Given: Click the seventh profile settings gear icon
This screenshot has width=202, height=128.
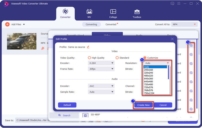Looking at the screenshot, I should (191, 100).
